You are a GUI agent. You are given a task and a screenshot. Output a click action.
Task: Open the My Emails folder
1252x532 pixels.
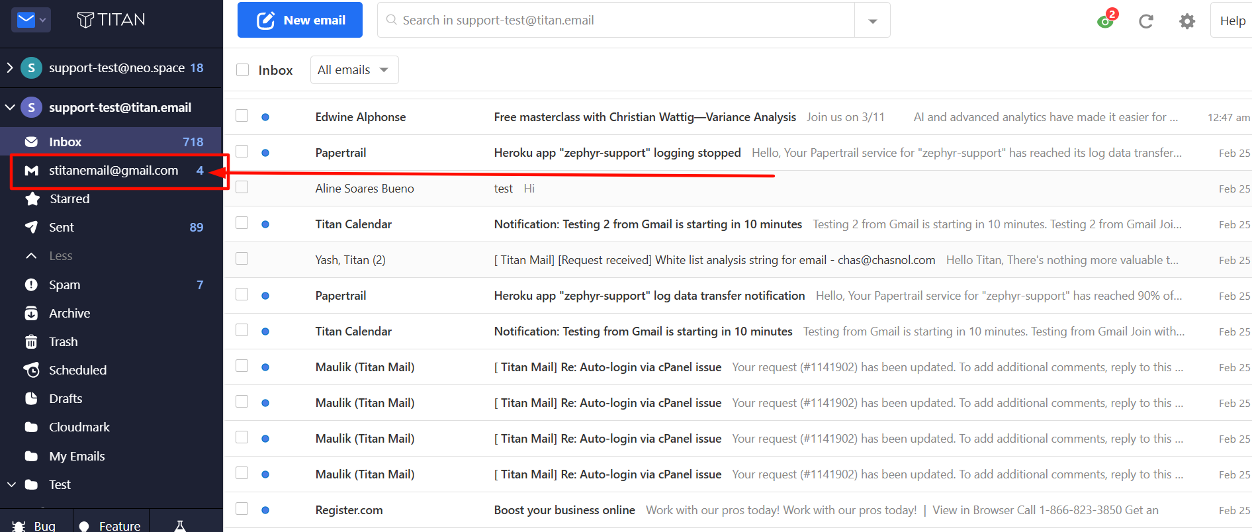point(111,456)
